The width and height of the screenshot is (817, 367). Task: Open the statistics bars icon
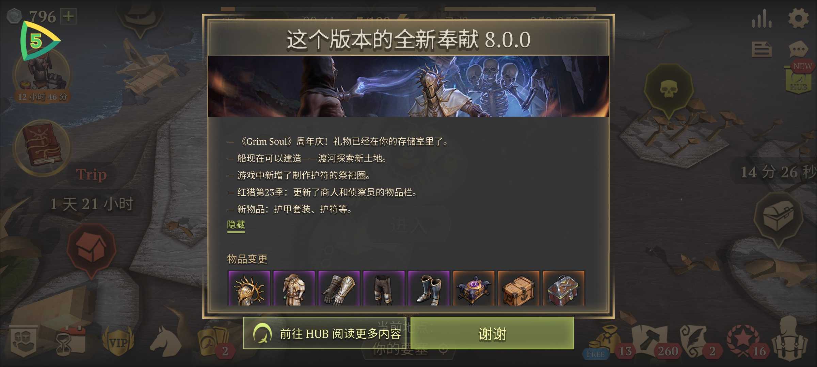pos(762,19)
